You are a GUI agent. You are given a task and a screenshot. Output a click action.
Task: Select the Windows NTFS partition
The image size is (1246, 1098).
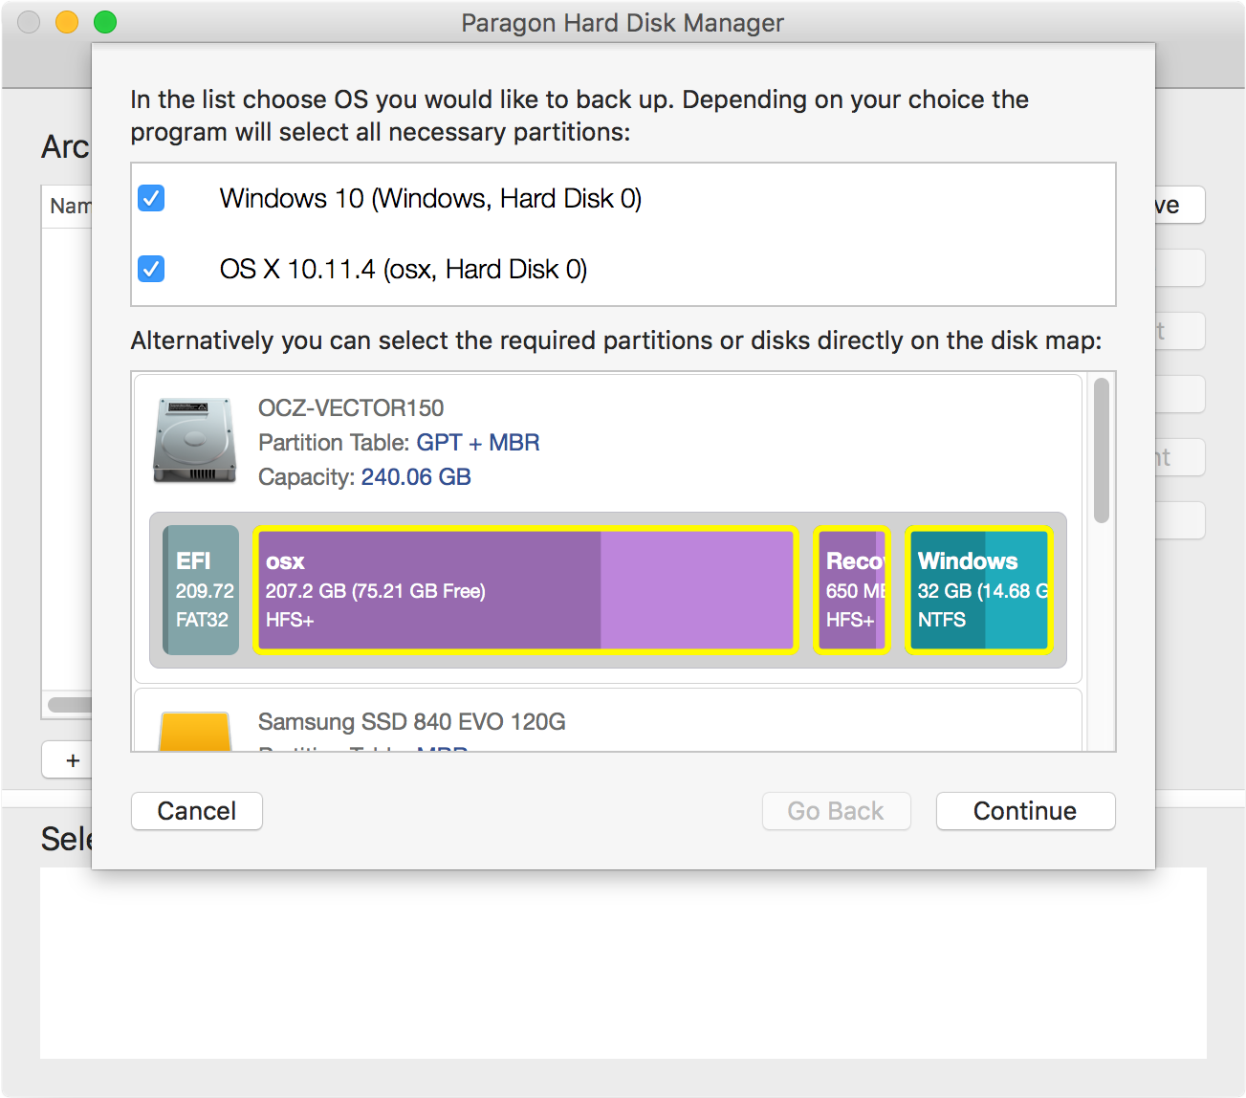(x=978, y=590)
